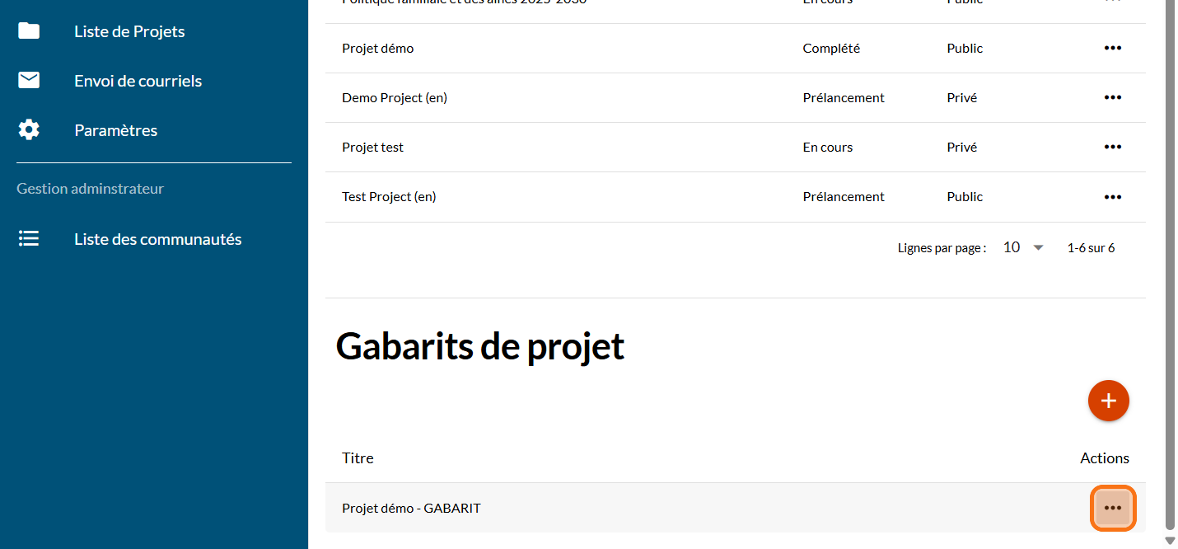The width and height of the screenshot is (1178, 549).
Task: Expand the rows per page dropdown
Action: [1024, 247]
